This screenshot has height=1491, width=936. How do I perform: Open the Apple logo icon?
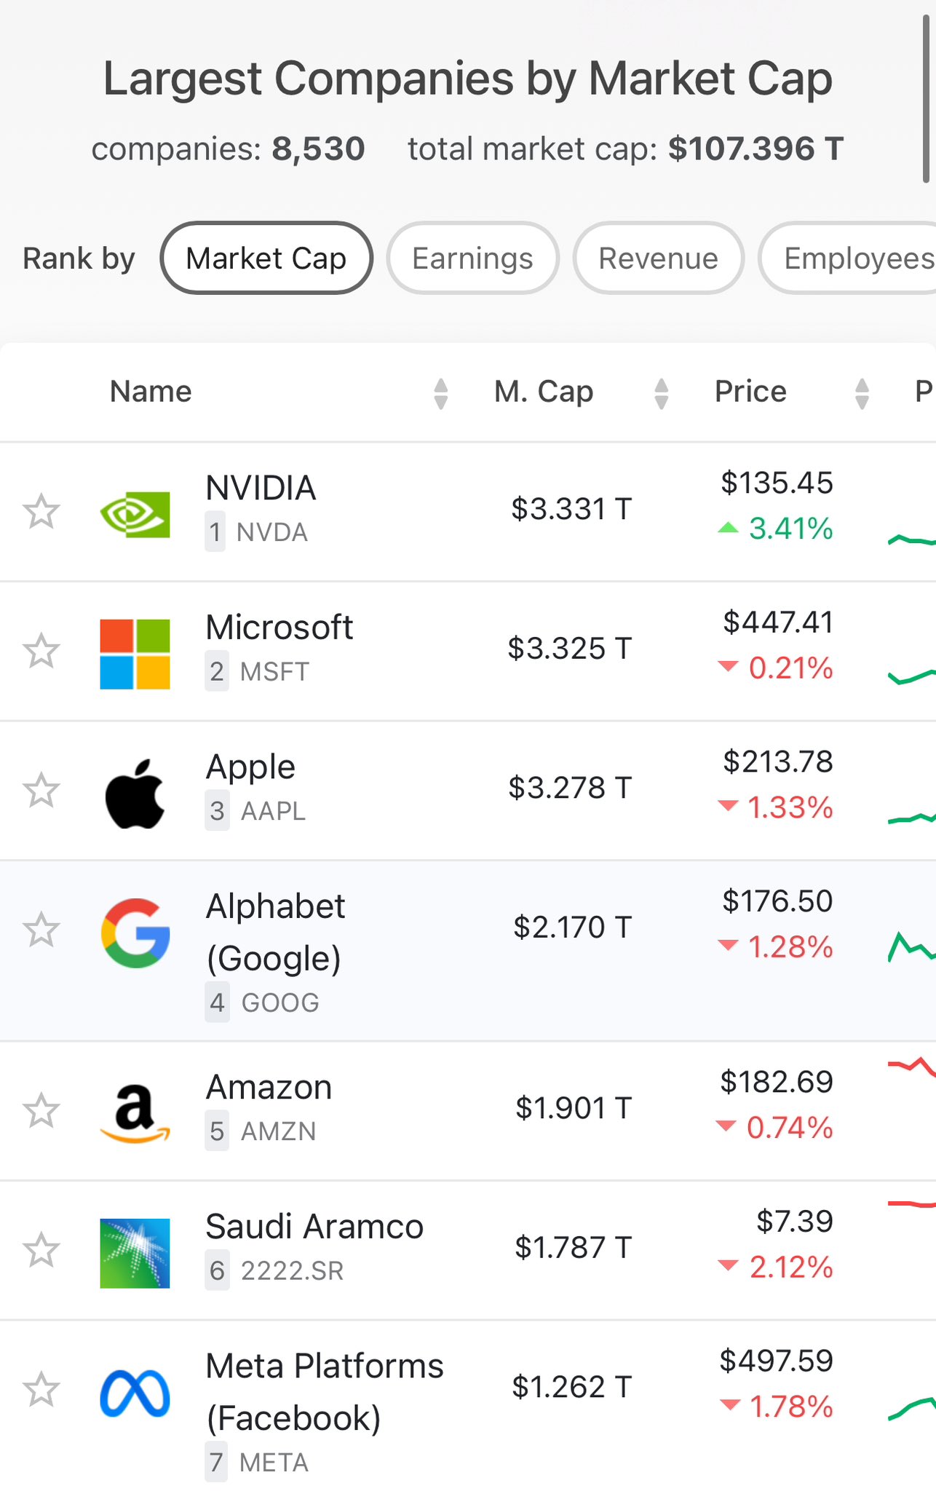point(135,794)
